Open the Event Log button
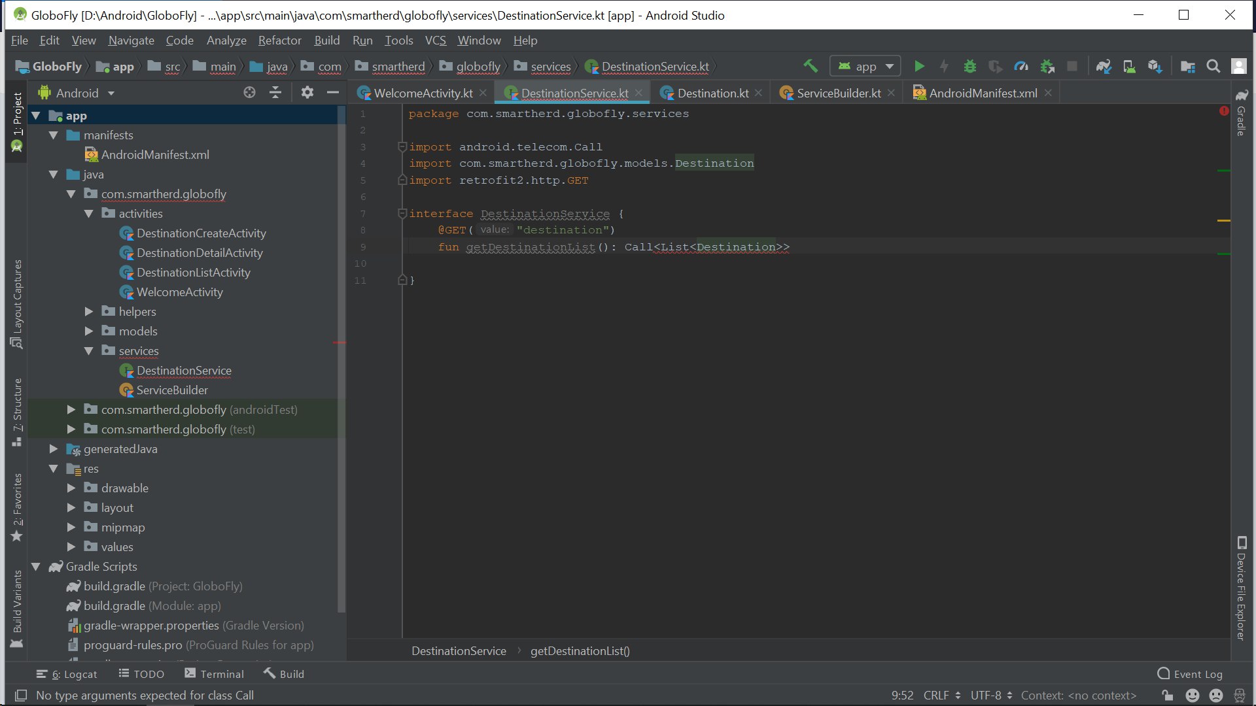This screenshot has height=706, width=1256. 1190,674
